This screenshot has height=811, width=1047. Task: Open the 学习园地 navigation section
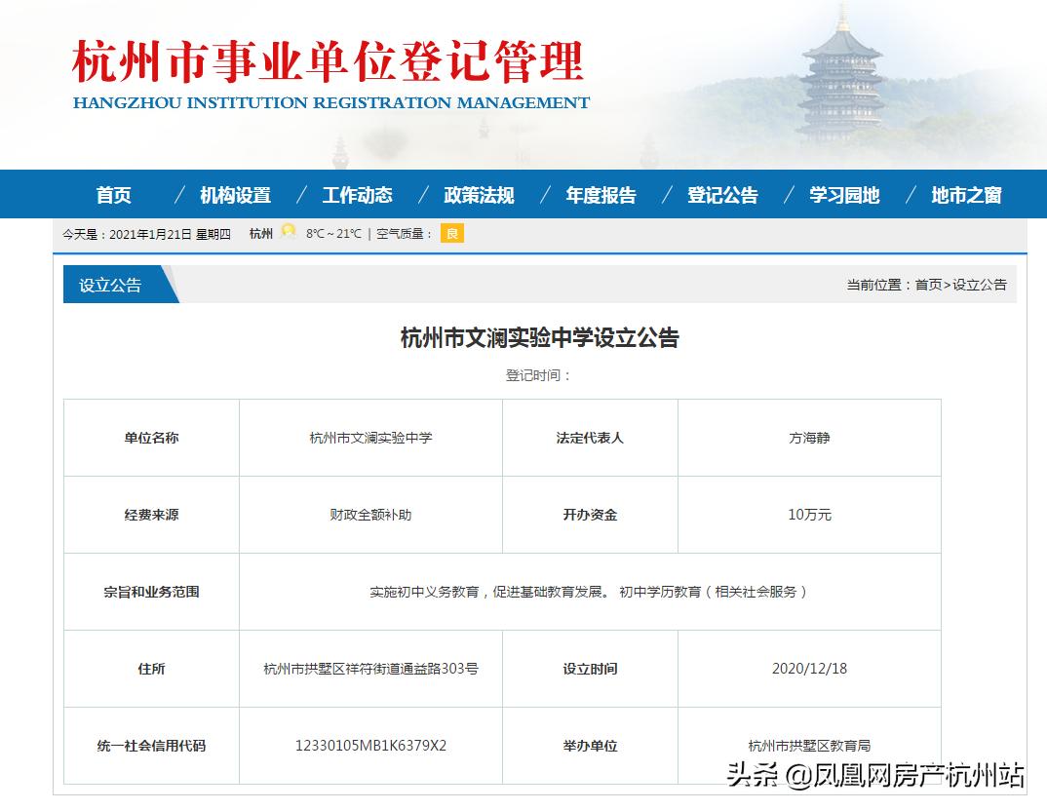point(844,195)
